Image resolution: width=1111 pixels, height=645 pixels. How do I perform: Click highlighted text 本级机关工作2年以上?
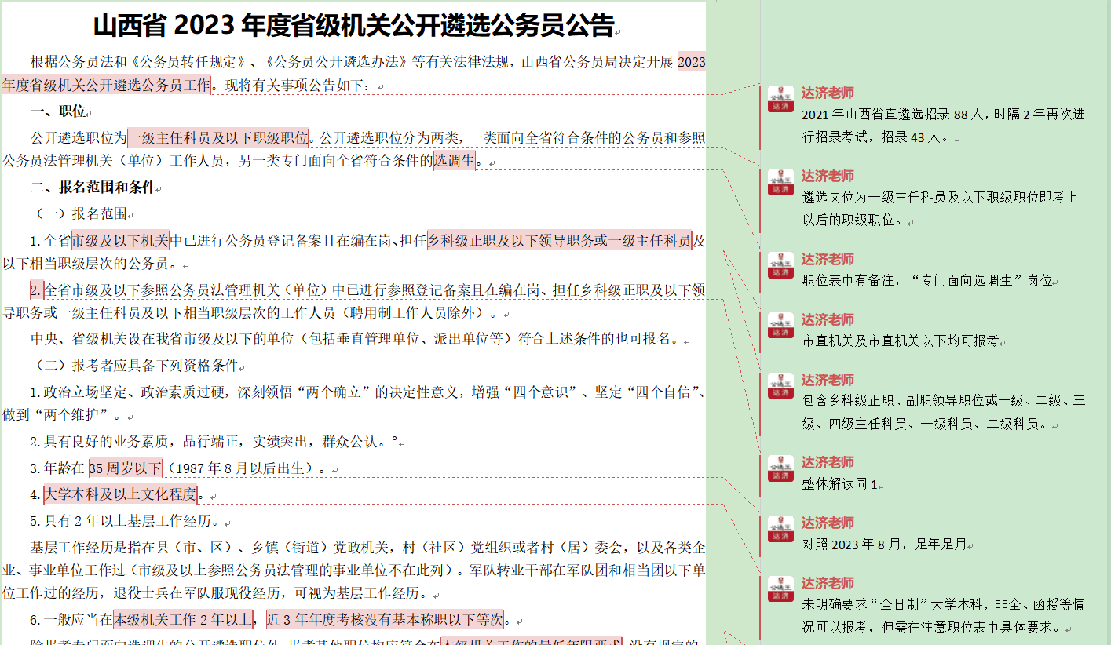coord(184,620)
